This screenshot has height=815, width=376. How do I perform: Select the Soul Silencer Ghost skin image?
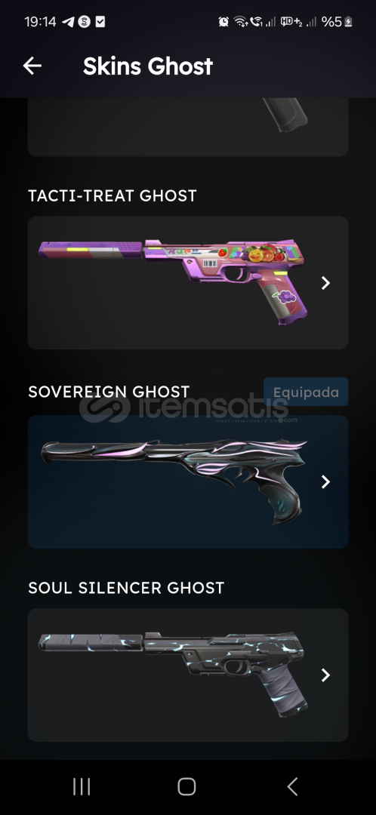pos(173,675)
